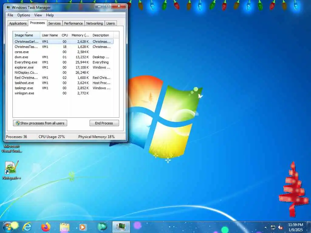
Task: Click Physical Memory: 18% status entry
Action: point(96,137)
